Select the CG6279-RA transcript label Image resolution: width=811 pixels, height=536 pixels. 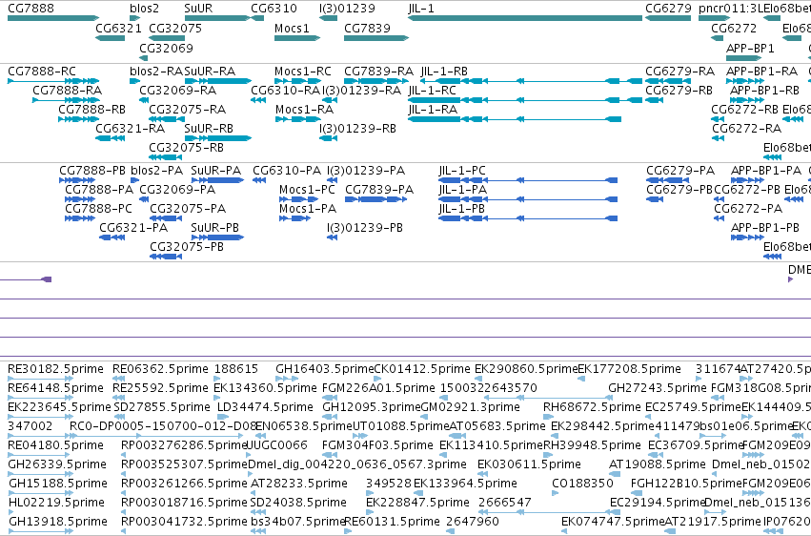point(680,71)
